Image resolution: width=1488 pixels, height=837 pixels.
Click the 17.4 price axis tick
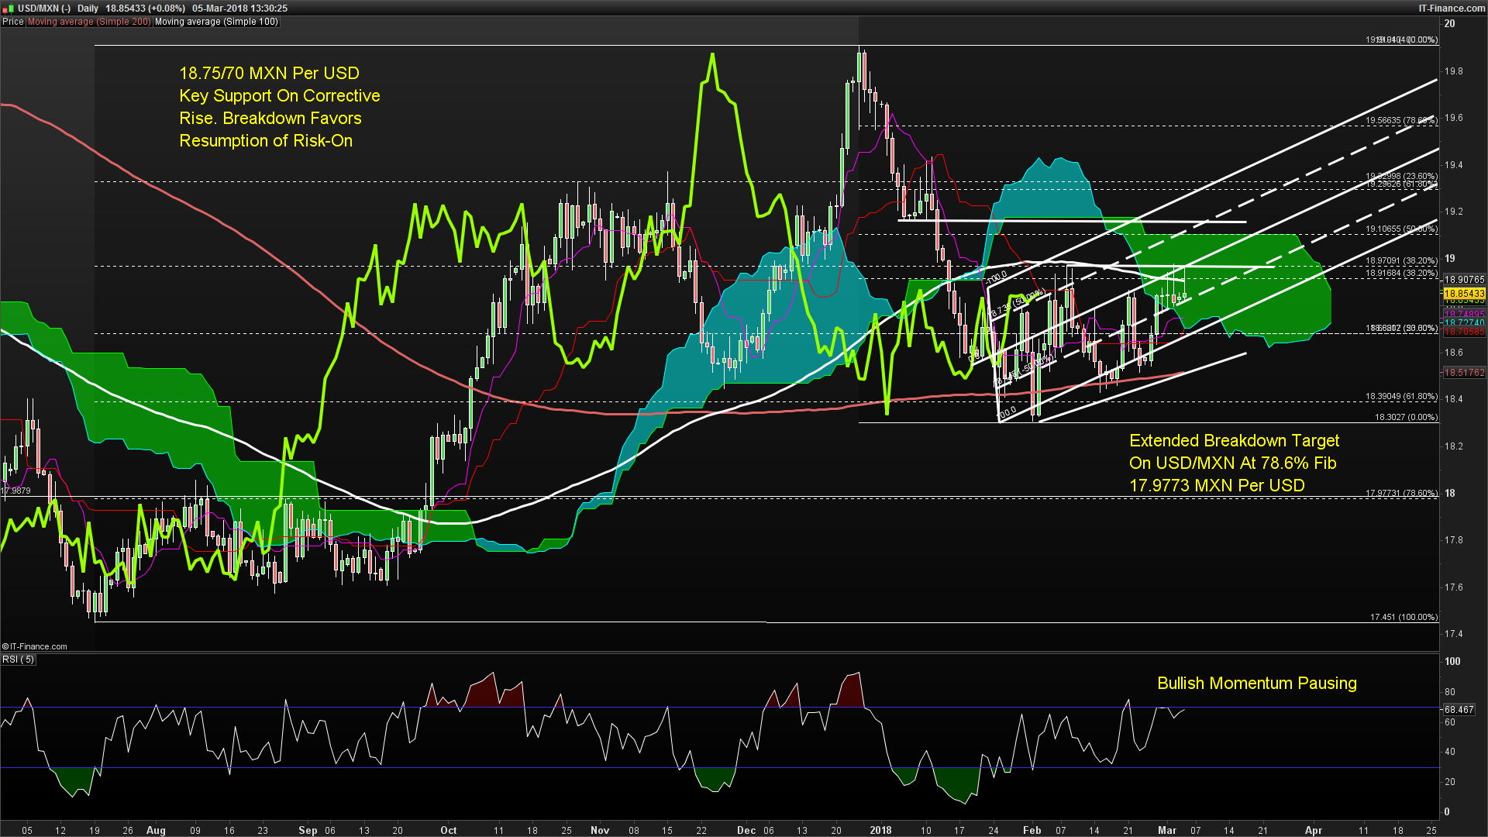[x=1453, y=634]
